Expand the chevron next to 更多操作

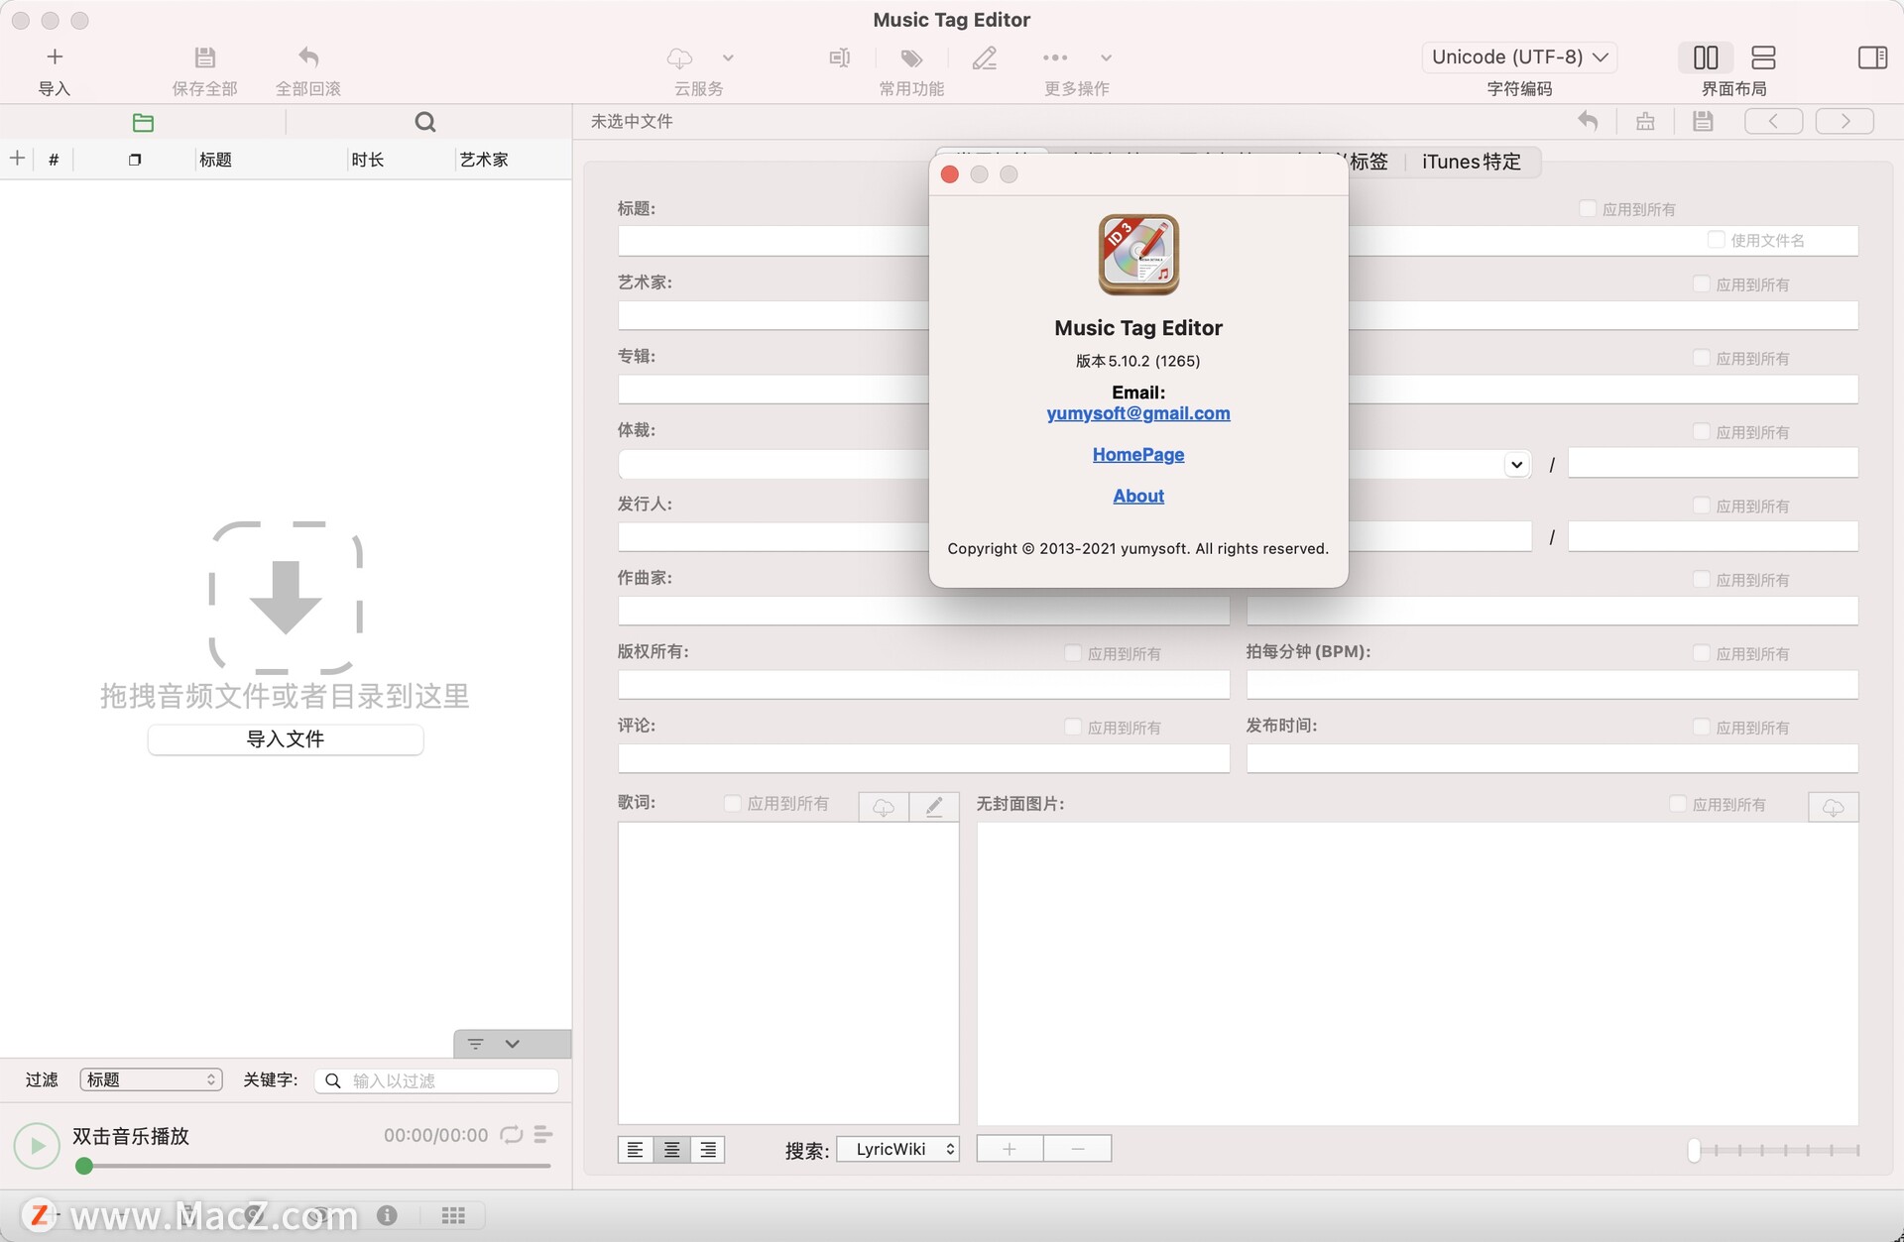1106,57
